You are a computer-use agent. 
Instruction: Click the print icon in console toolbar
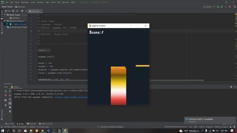[10, 108]
